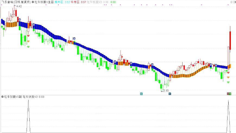Click the 3.18 low price label
Image resolution: width=236 pixels, height=133 pixels.
166,91
